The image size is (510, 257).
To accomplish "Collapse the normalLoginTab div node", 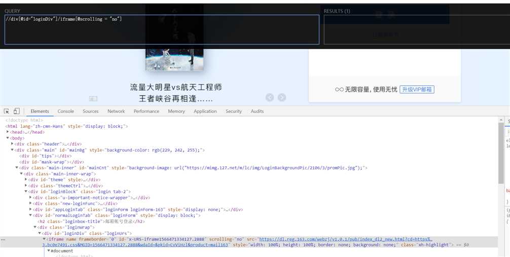I will point(30,215).
